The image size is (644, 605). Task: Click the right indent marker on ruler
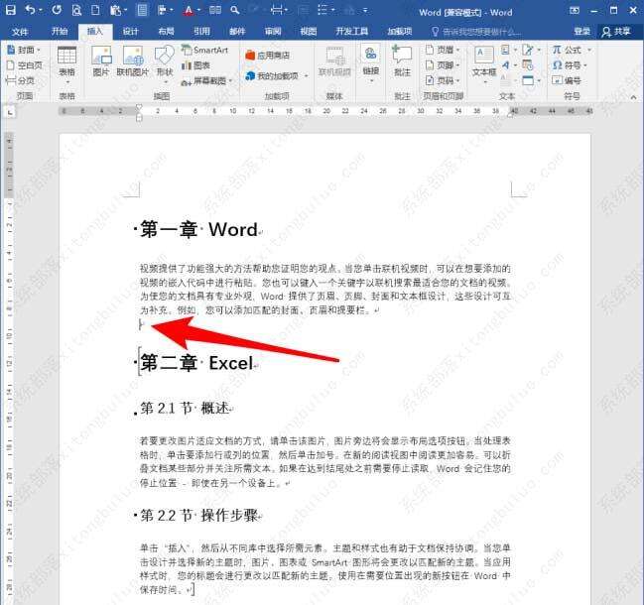click(510, 114)
